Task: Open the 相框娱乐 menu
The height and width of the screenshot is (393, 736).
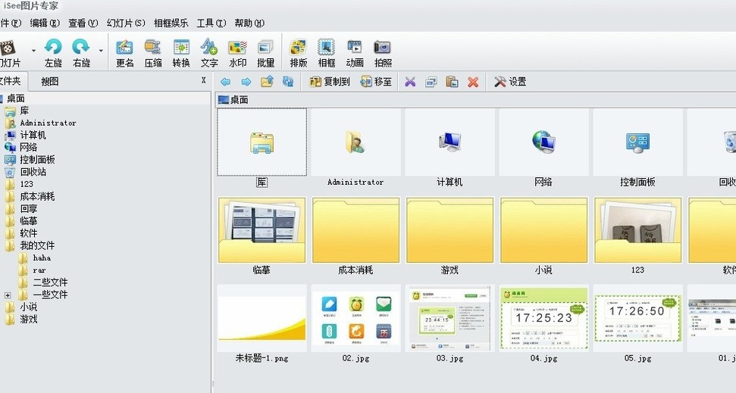Action: click(171, 23)
